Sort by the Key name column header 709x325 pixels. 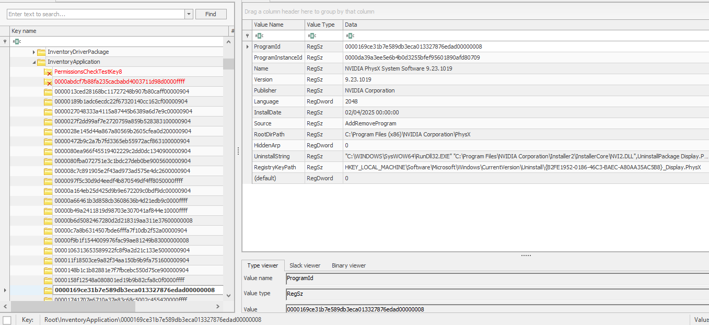(x=119, y=31)
